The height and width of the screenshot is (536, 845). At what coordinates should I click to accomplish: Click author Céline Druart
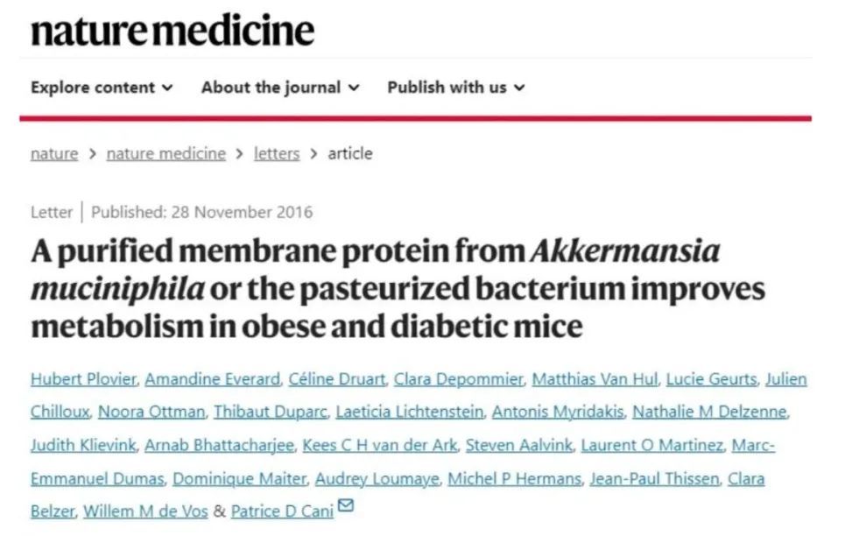click(x=335, y=379)
